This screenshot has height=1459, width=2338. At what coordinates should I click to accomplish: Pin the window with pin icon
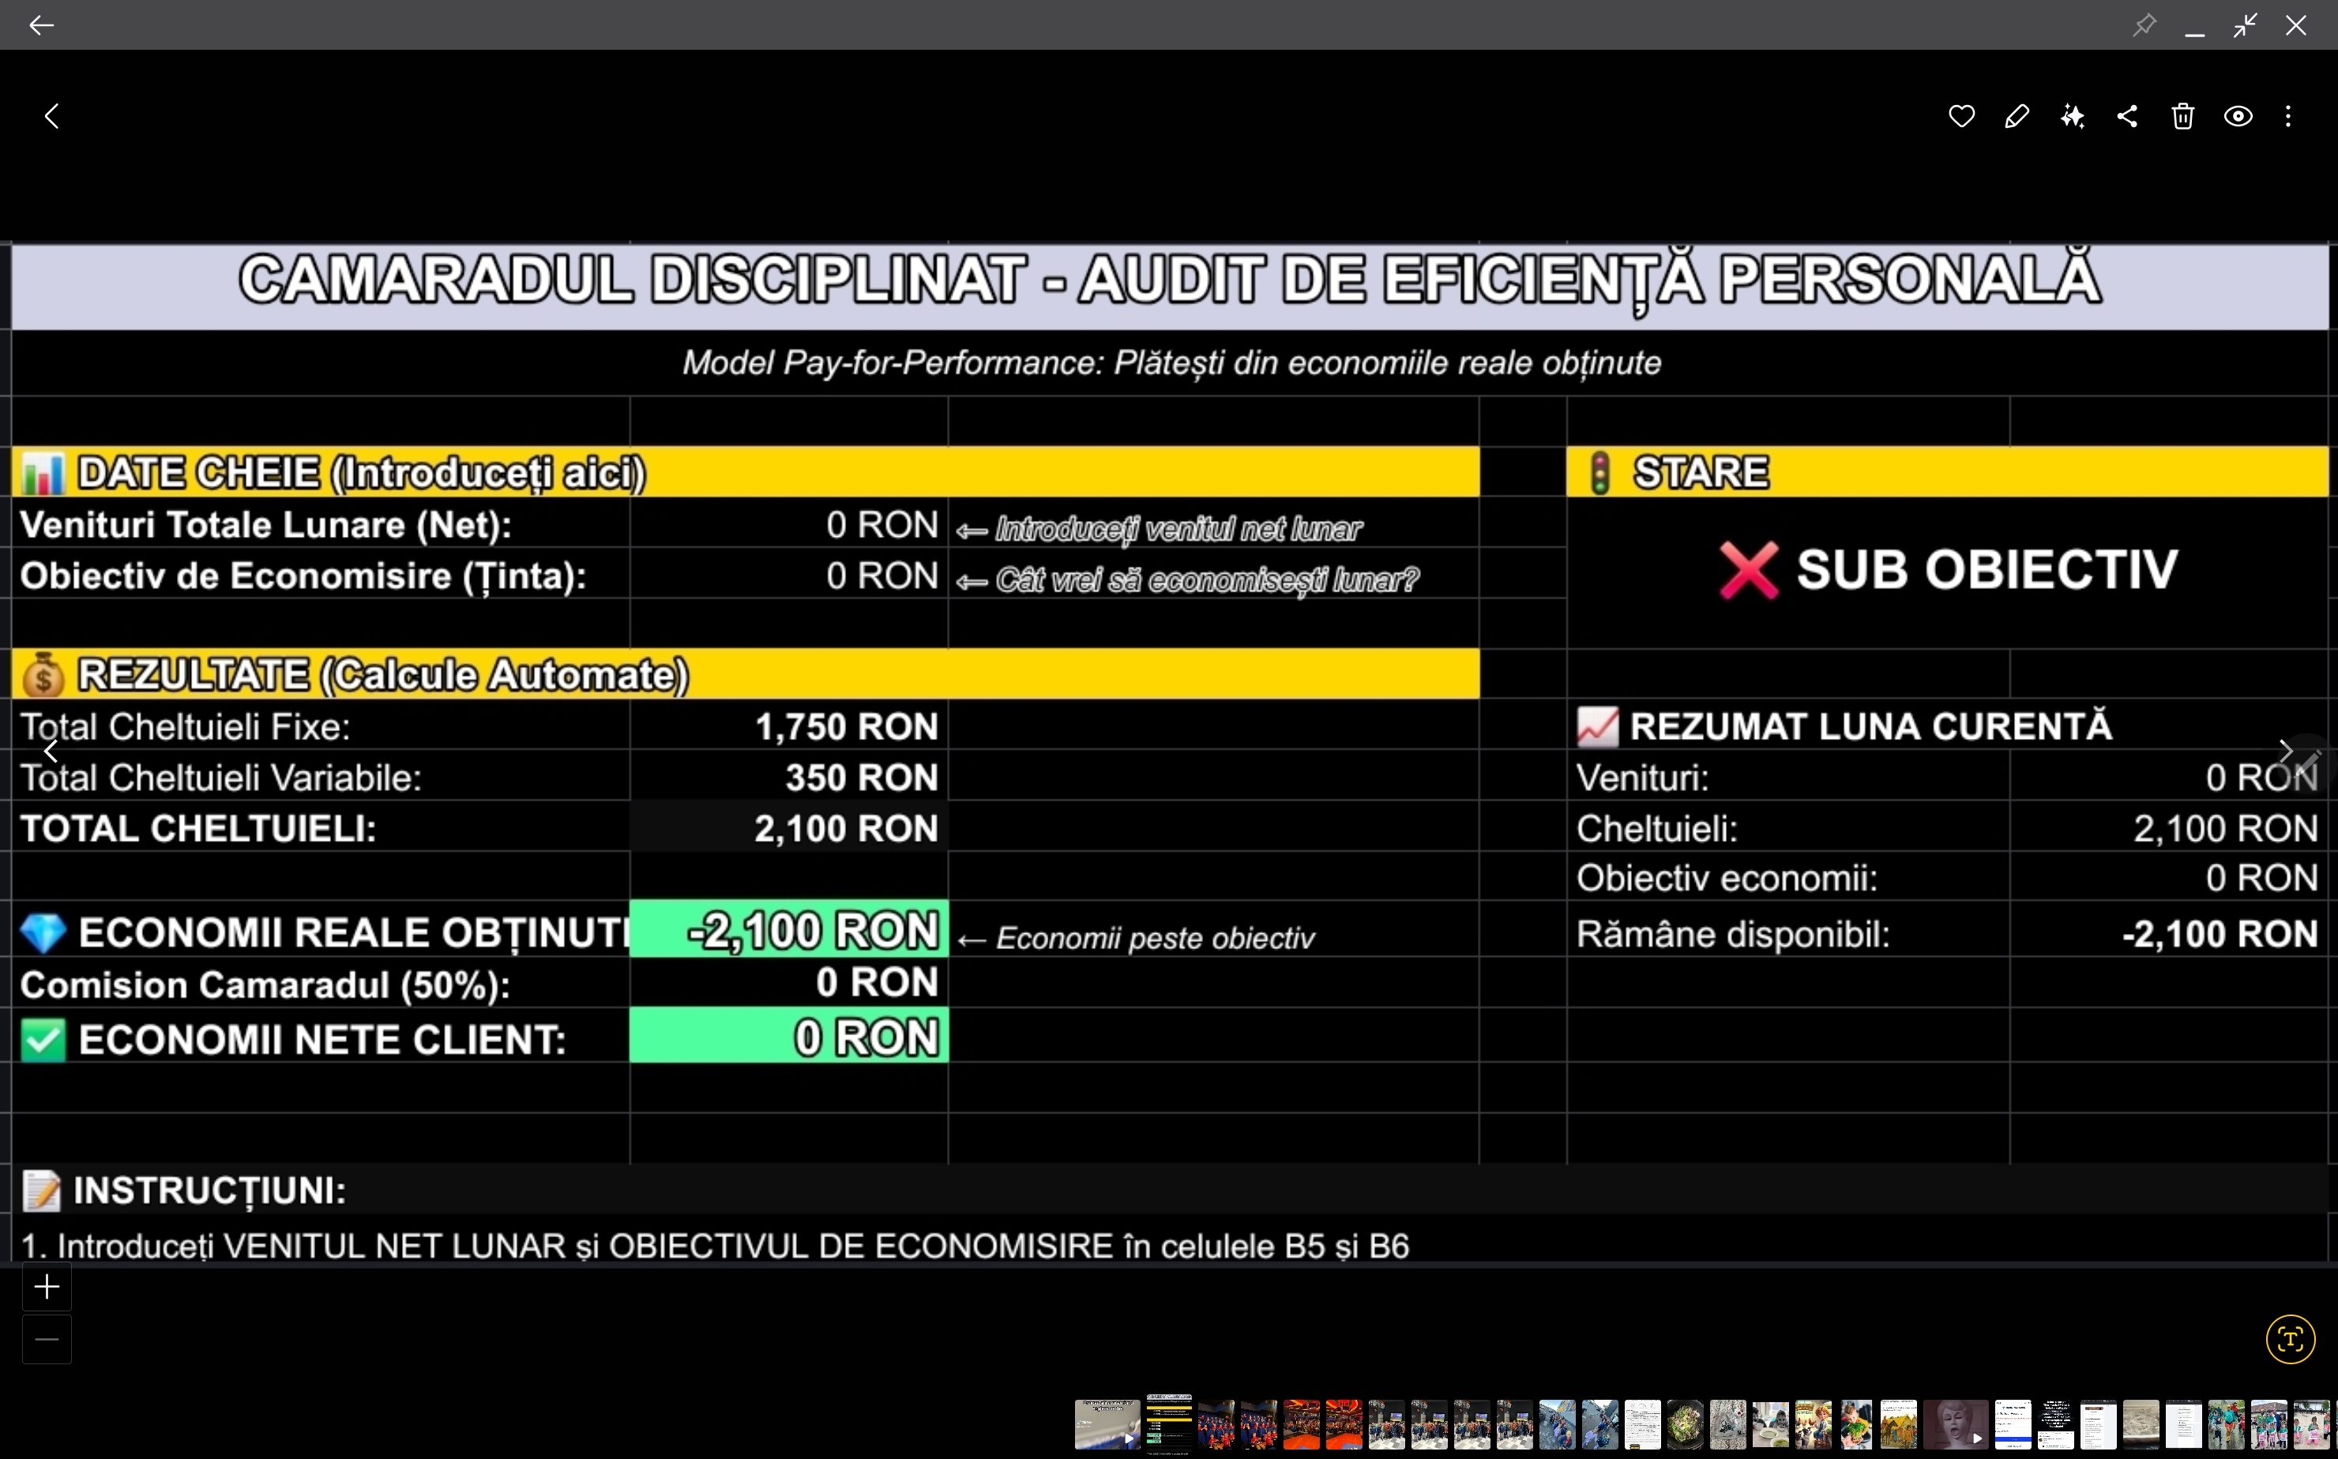point(2144,25)
